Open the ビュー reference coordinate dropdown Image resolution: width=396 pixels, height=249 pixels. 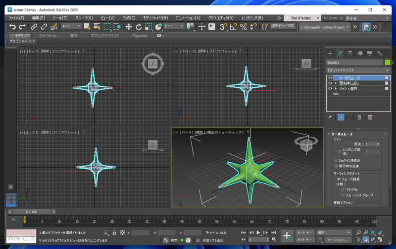(x=174, y=26)
